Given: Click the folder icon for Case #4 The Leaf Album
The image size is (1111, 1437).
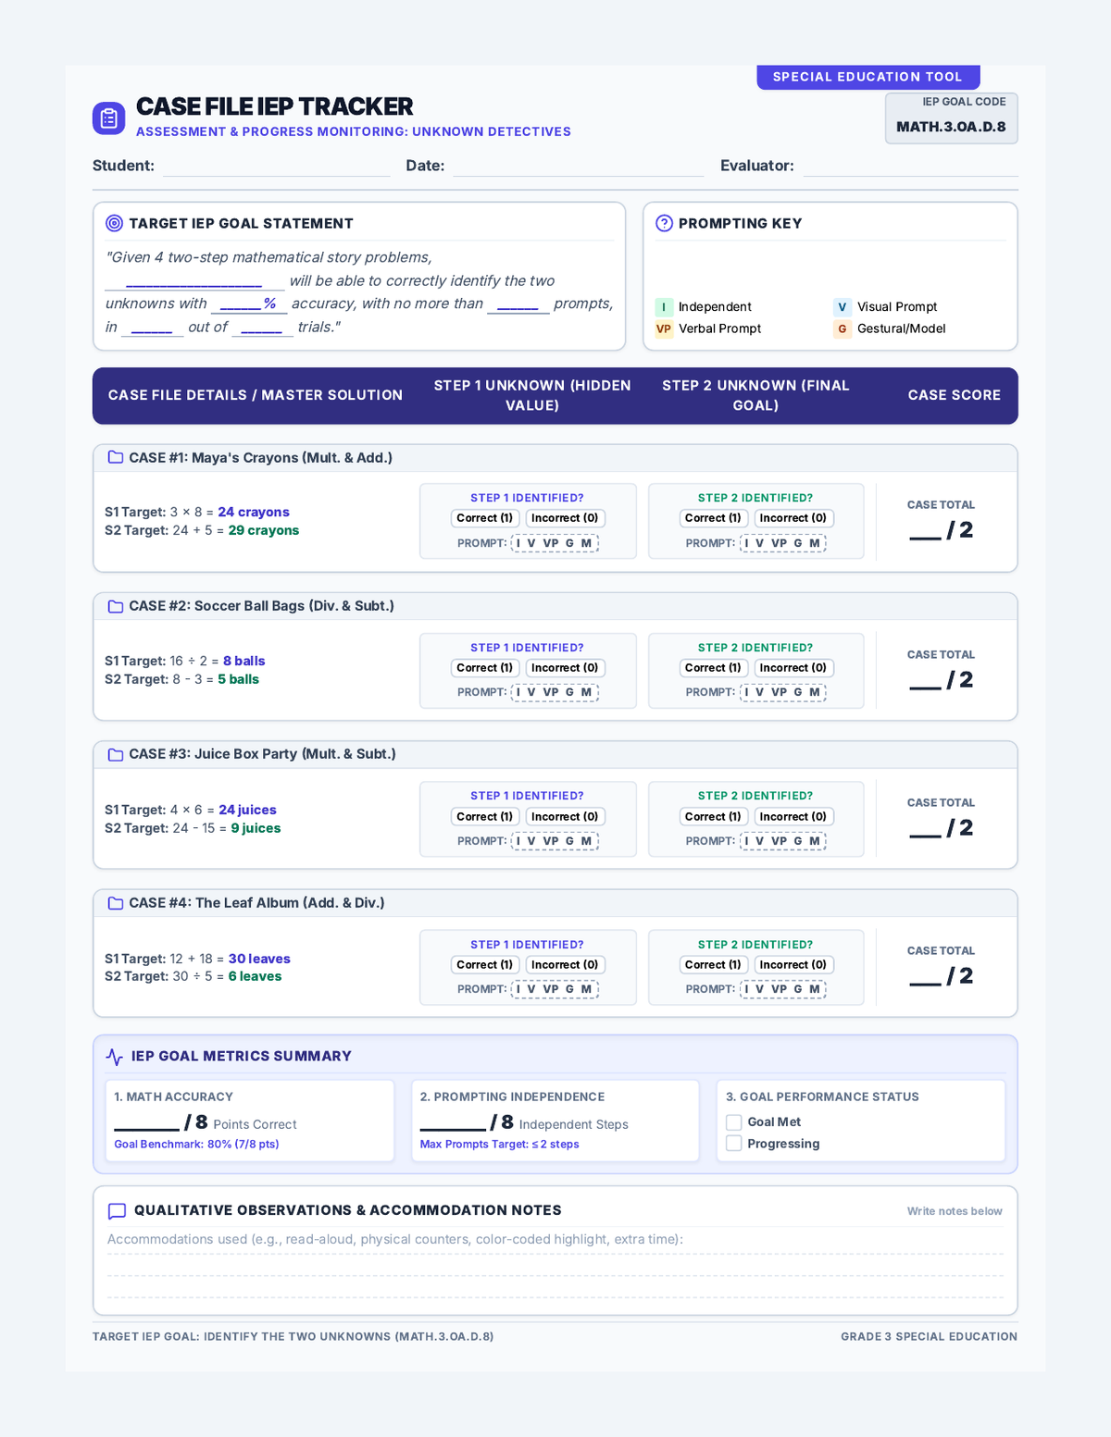Looking at the screenshot, I should click(x=116, y=903).
